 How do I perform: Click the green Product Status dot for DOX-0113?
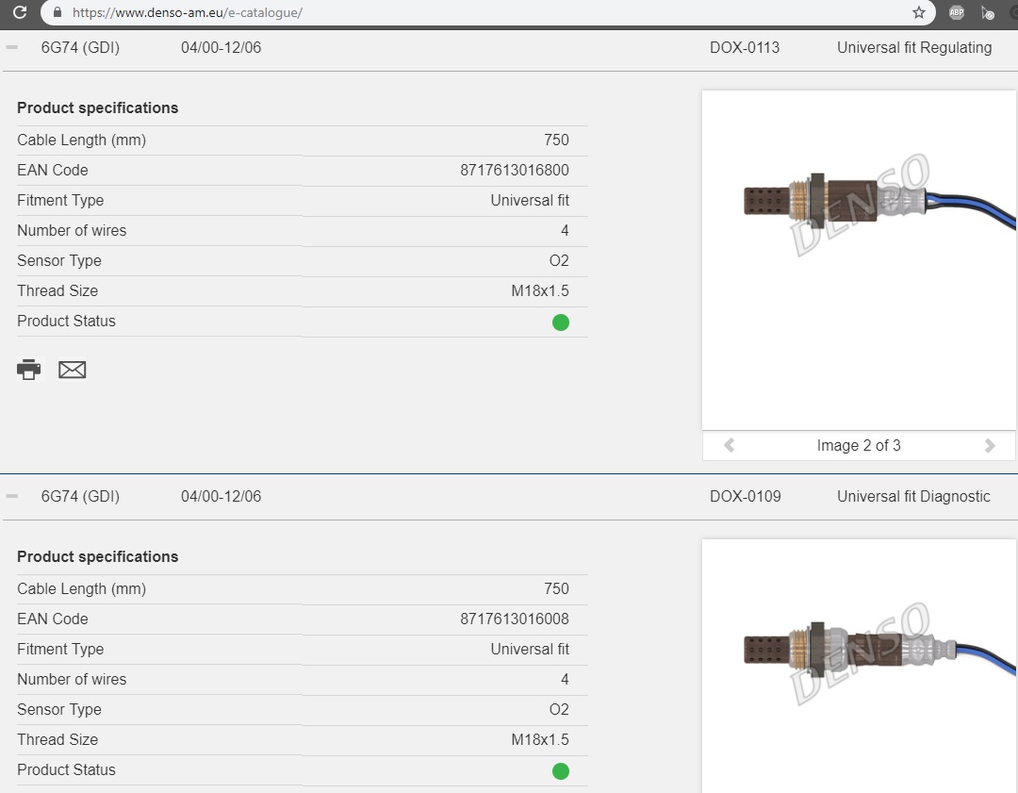click(x=561, y=322)
